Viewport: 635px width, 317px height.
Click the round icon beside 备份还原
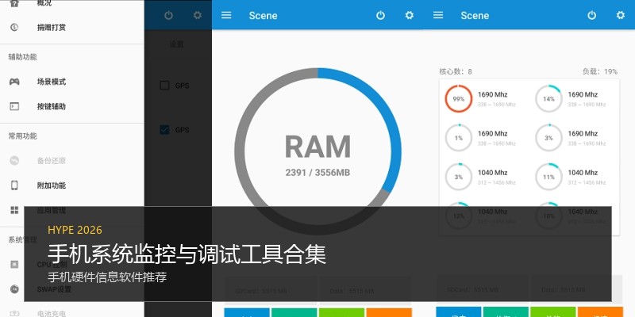(14, 161)
